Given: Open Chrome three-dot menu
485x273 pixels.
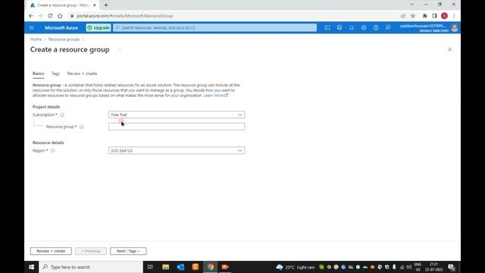Looking at the screenshot, I should (454, 16).
